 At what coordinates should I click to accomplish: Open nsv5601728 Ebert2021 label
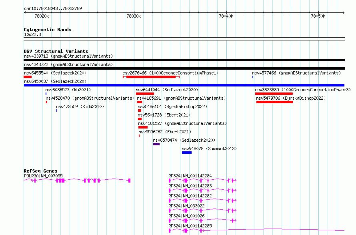pos(164,115)
